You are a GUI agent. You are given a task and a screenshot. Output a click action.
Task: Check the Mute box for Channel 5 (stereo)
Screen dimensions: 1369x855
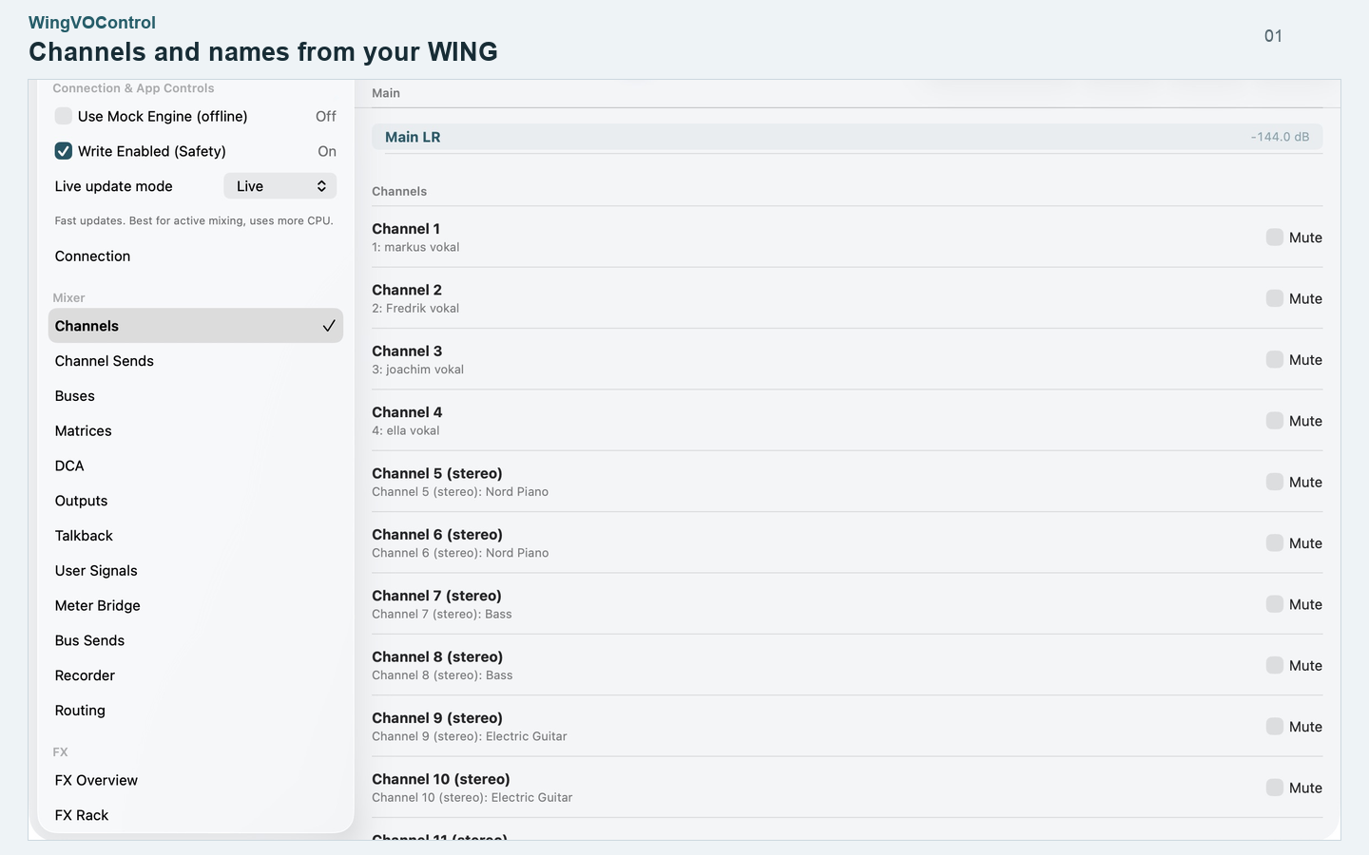tap(1275, 482)
